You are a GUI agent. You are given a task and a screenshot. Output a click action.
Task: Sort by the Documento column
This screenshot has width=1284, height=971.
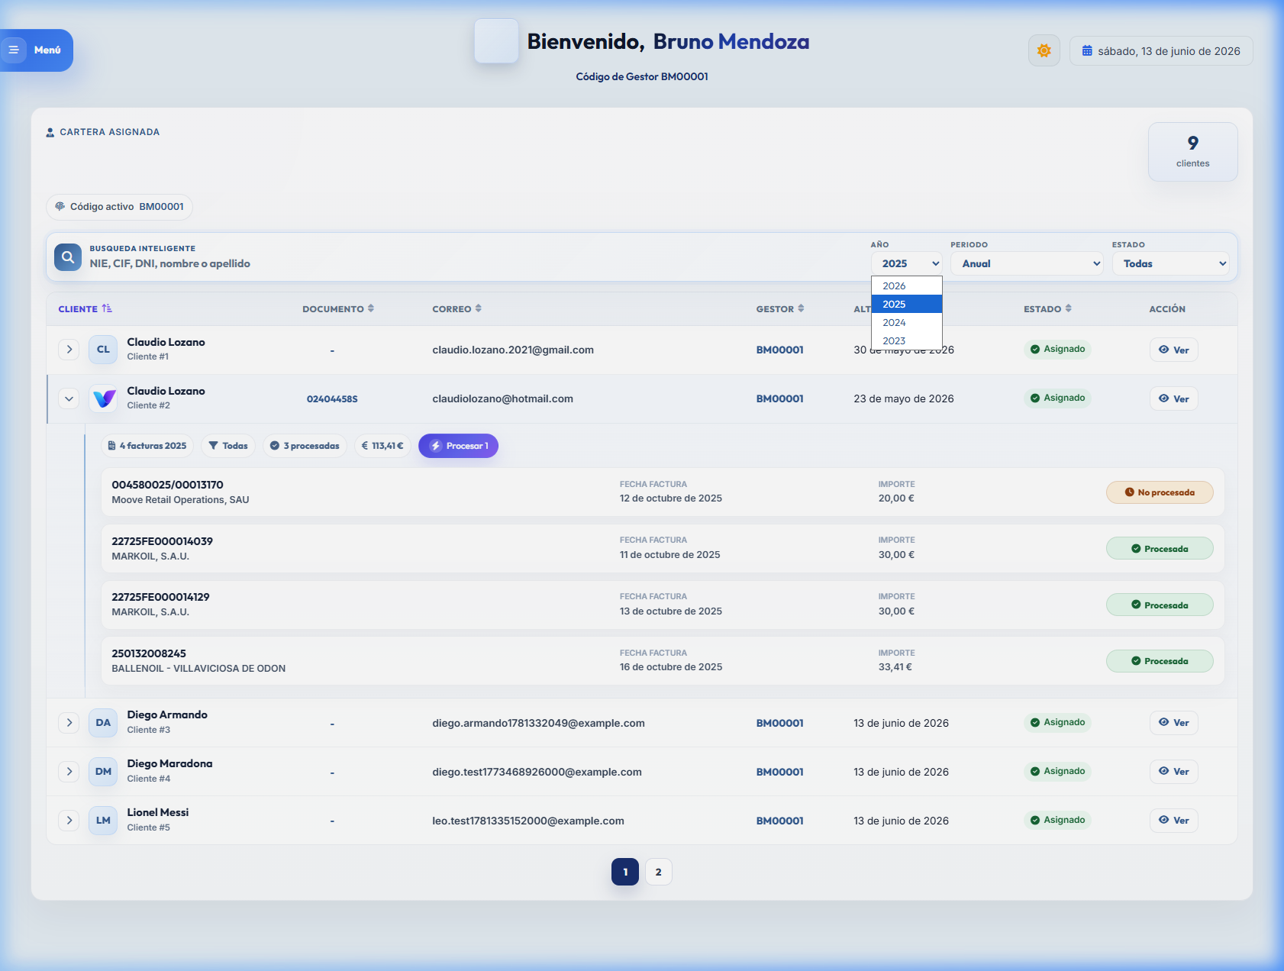pyautogui.click(x=338, y=309)
